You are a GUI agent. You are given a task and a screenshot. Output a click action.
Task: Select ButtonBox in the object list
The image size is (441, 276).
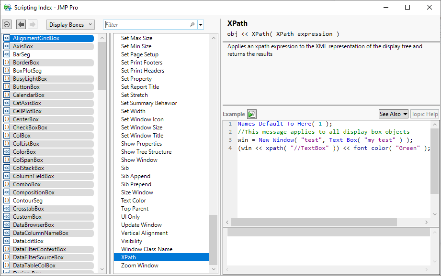[x=26, y=87]
